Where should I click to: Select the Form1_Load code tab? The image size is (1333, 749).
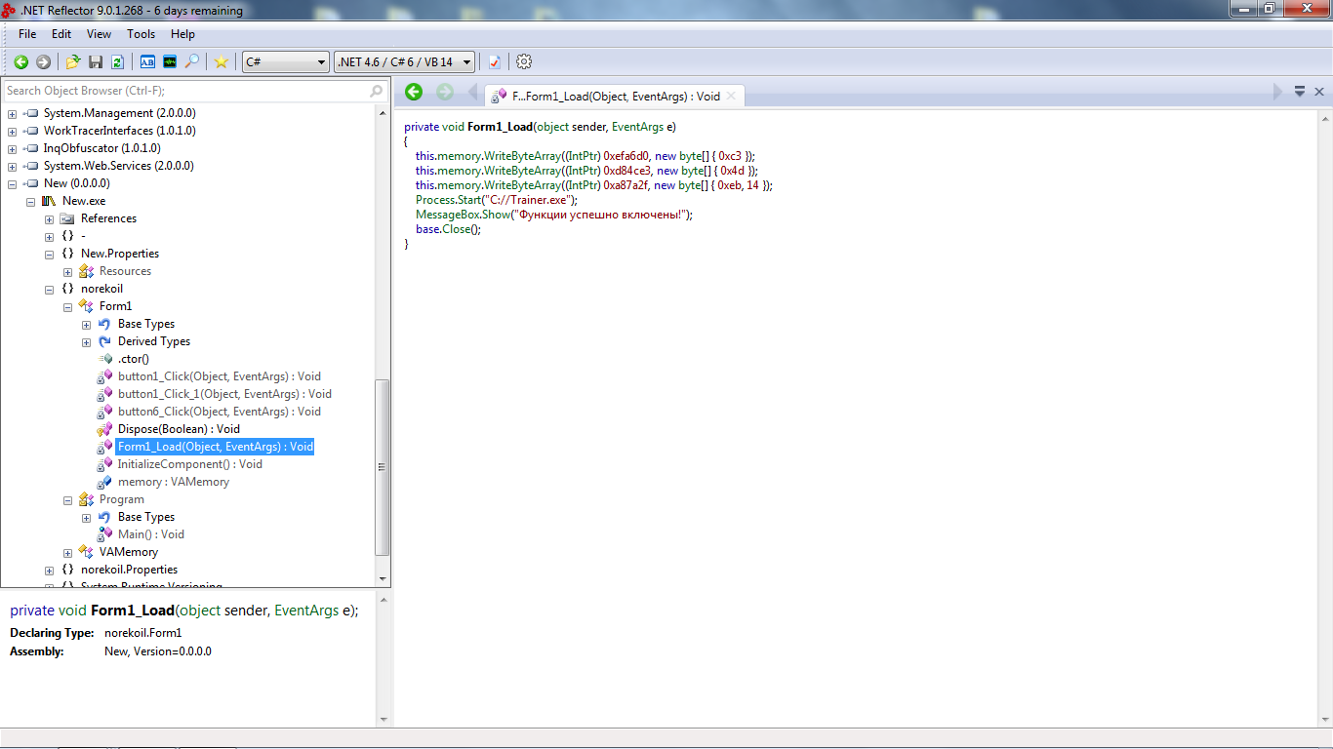point(615,96)
